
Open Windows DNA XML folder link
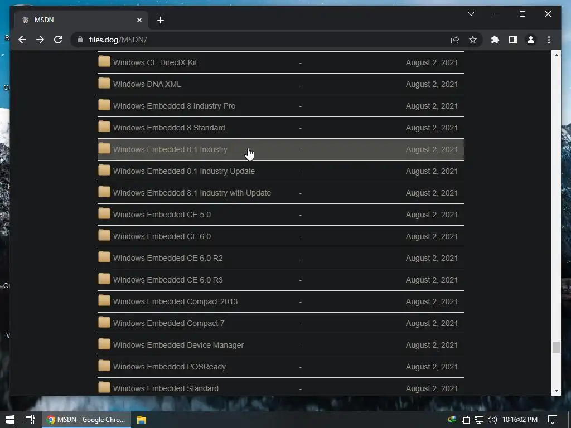point(147,85)
